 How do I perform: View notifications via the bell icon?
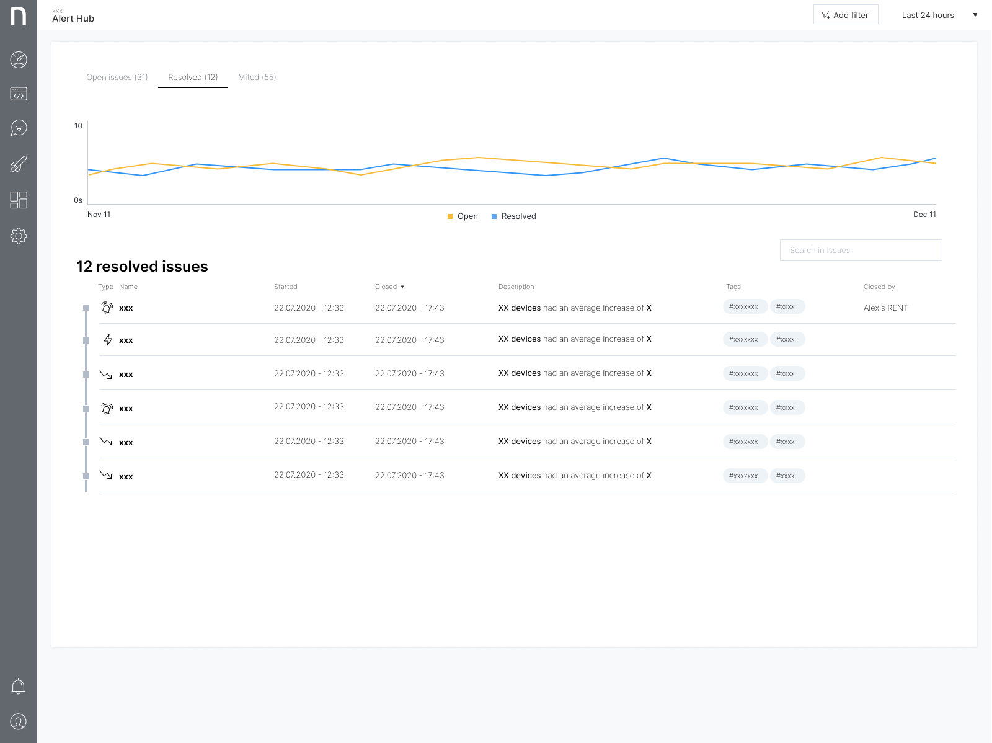point(19,686)
